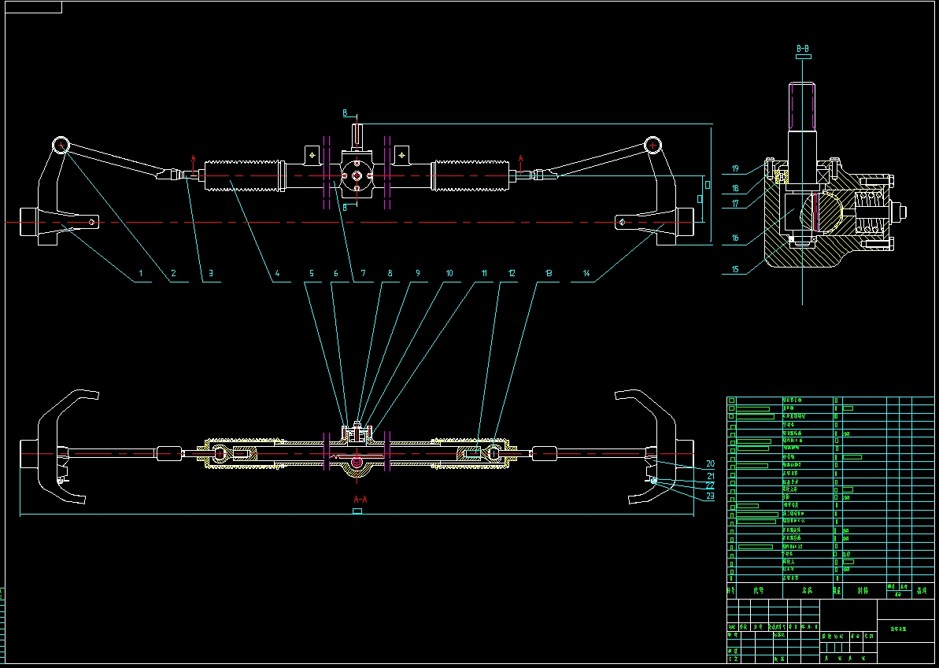Select part callout number 13
Screen dimensions: 939x668
coord(548,274)
